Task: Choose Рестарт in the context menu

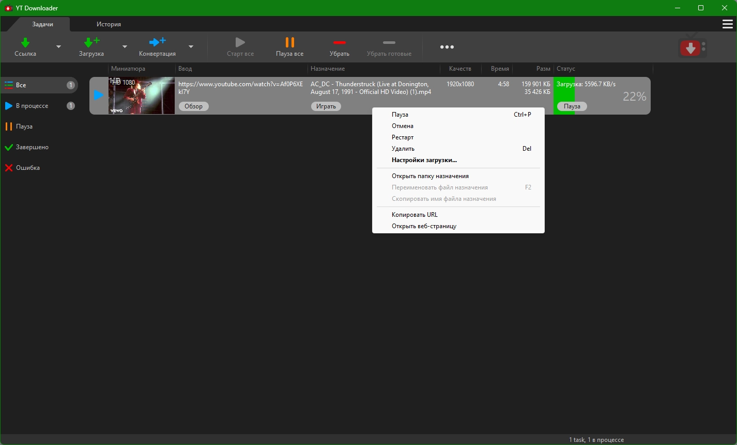Action: coord(458,137)
